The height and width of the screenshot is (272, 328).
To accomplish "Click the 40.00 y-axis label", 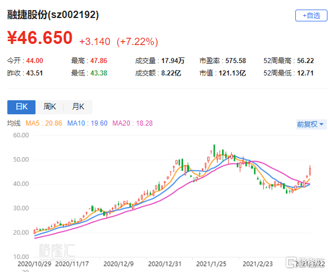I will 21,184.
